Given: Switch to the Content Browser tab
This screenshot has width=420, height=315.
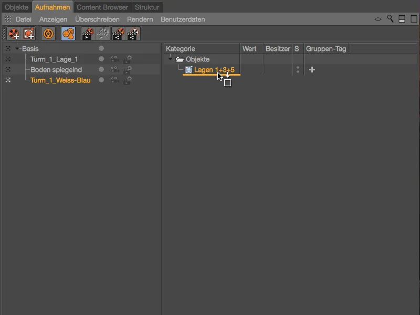Looking at the screenshot, I should (x=102, y=7).
